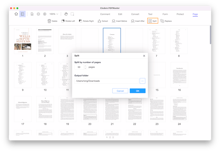
Task: Select page 24 thumbnail
Action: point(179,109)
